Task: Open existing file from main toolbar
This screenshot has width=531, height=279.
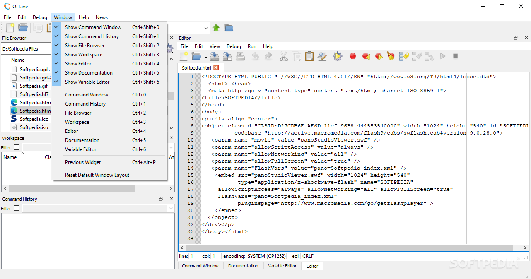Action: pyautogui.click(x=23, y=28)
